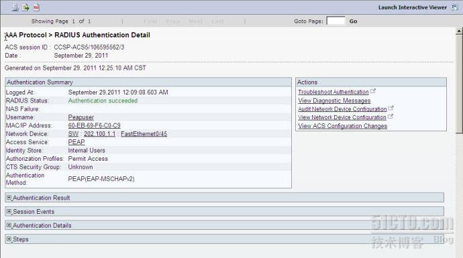Click the 'Authentication succeeded' status text
463x258 pixels.
click(x=103, y=101)
